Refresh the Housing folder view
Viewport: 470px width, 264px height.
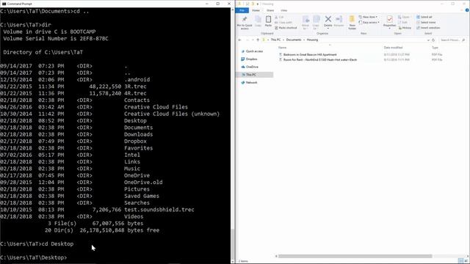pos(433,40)
